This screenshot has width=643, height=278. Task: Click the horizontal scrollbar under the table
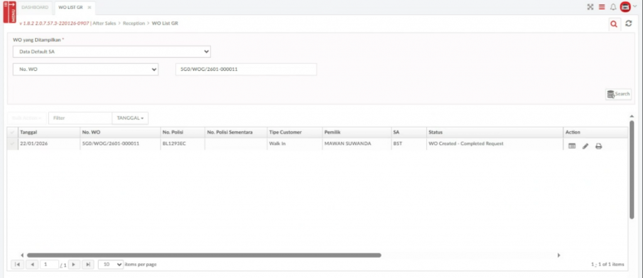[x=204, y=255]
